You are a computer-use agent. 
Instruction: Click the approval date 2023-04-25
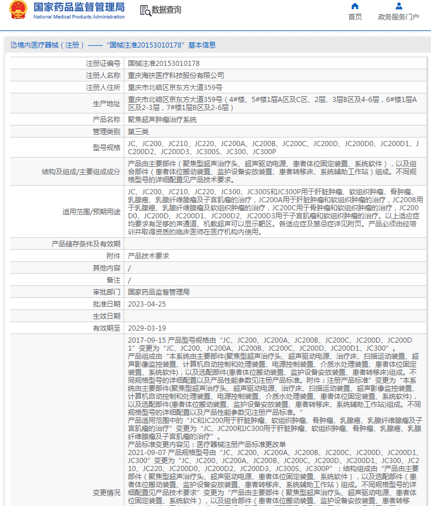[147, 304]
